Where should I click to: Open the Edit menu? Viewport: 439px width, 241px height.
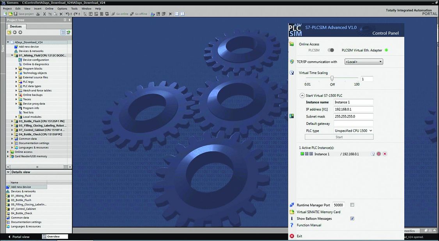[18, 9]
